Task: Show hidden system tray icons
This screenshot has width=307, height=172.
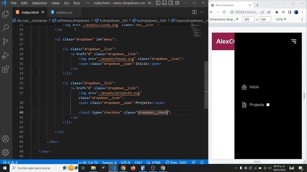Action: point(236,168)
